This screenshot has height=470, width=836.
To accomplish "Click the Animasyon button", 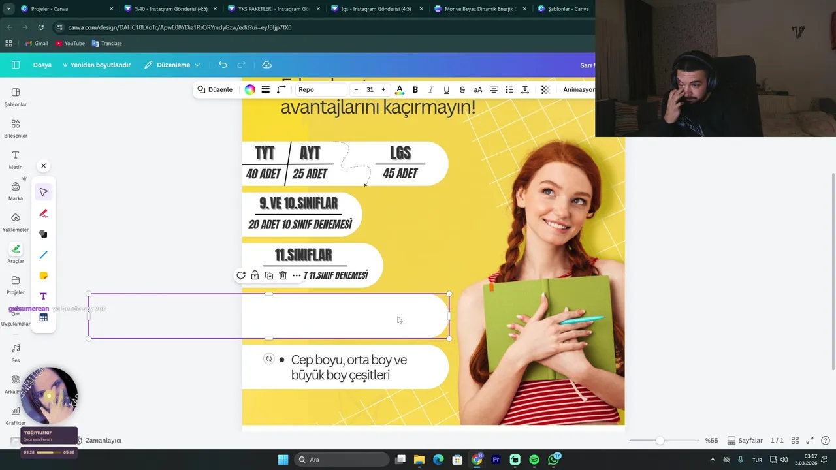I will pos(579,89).
